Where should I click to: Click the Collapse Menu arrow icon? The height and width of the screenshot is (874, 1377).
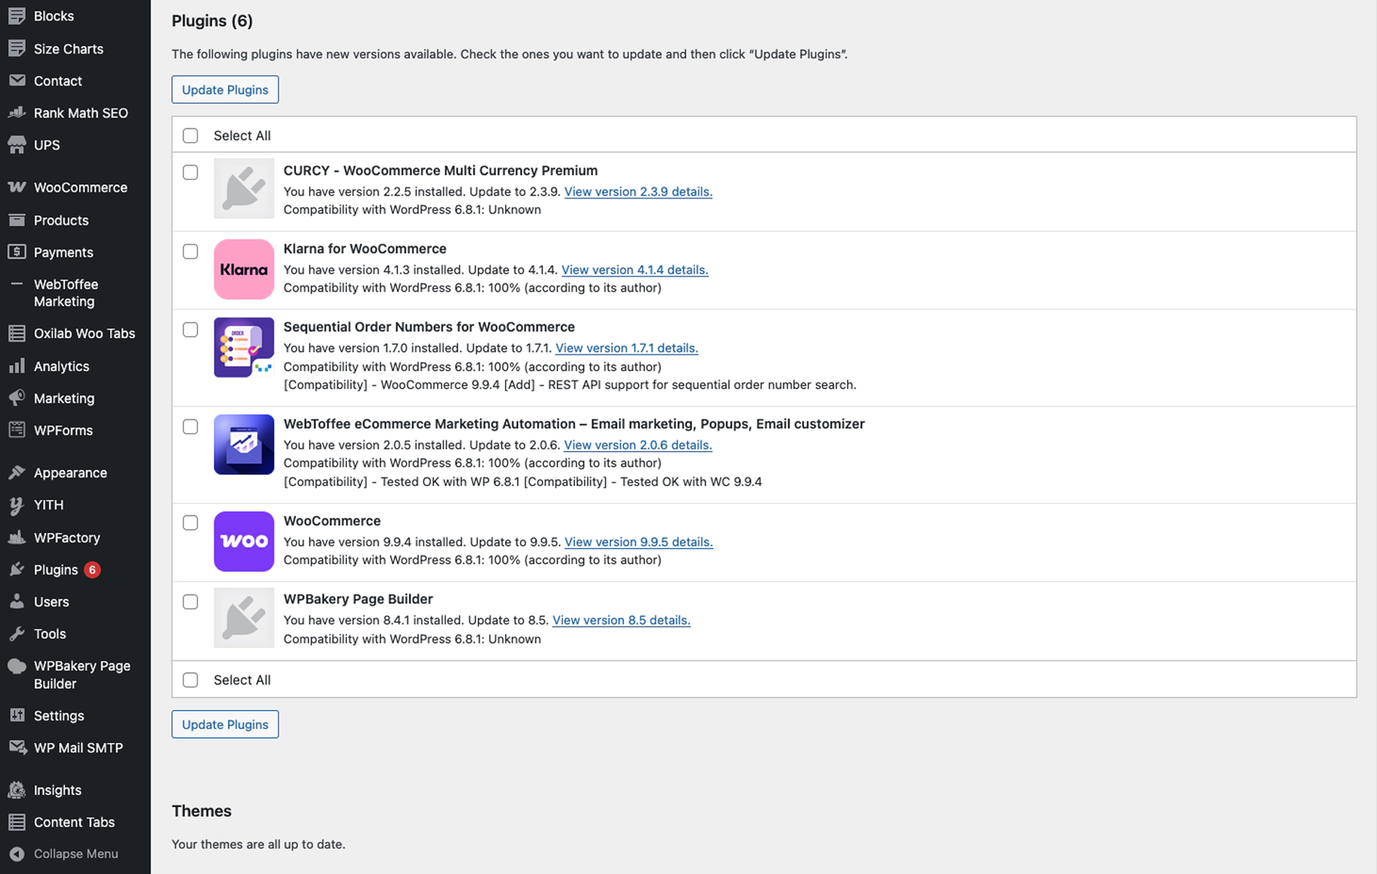pos(16,854)
